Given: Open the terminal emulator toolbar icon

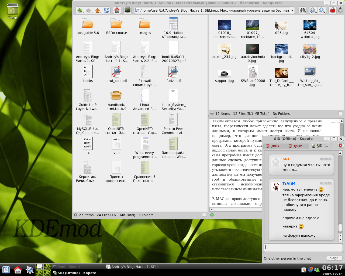Looking at the screenshot, I should [x=127, y=10].
